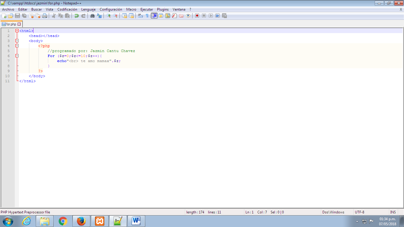
Task: Collapse the For loop fold on line 6
Action: 17,56
